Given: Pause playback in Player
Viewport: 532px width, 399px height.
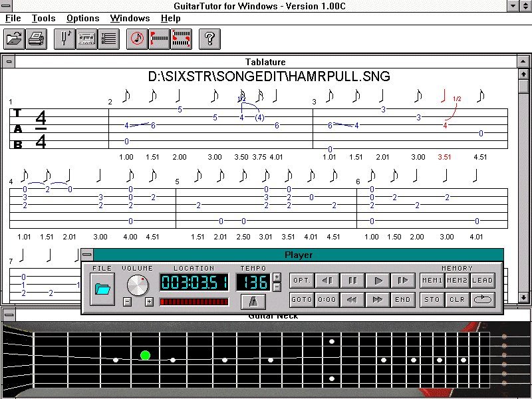Looking at the screenshot, I should click(x=352, y=281).
